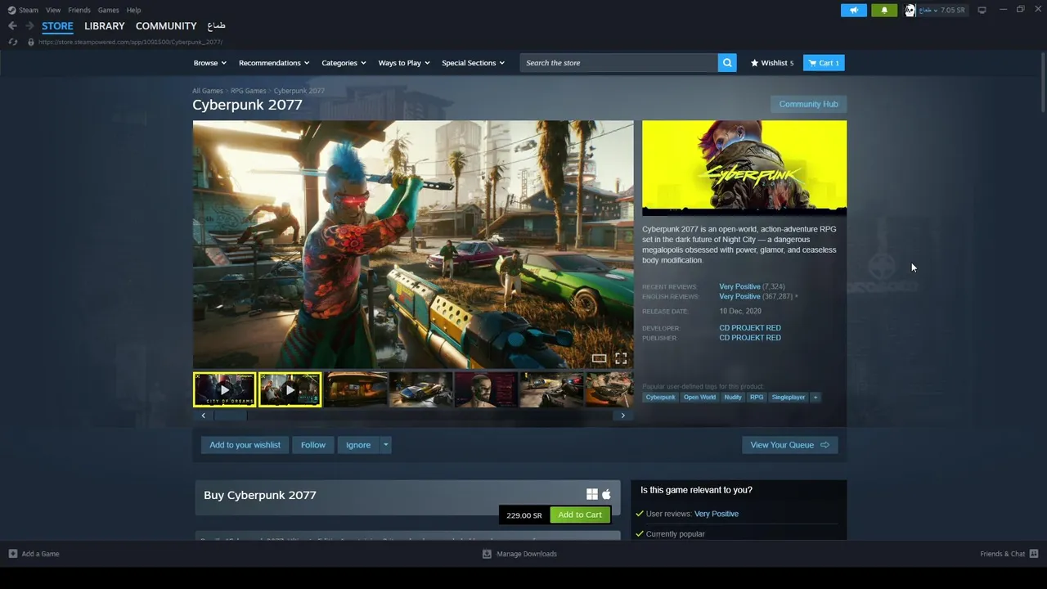Click the wallet balance 7.05 SR
This screenshot has height=589, width=1047.
[952, 10]
